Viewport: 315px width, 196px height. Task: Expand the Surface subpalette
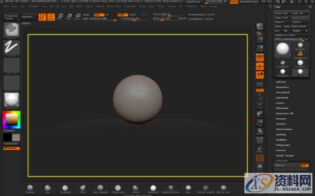click(281, 124)
